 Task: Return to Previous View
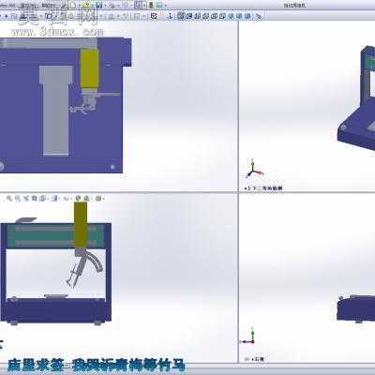coord(25,199)
